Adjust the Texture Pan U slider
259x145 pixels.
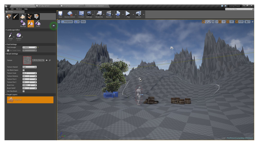tap(29, 79)
